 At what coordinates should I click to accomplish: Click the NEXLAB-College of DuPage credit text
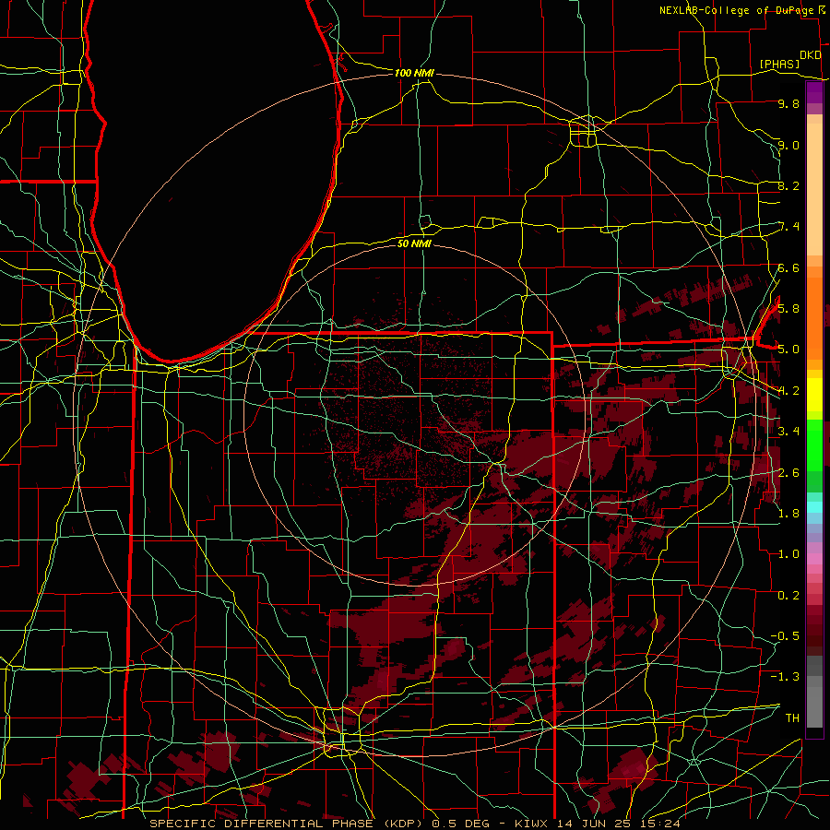(738, 10)
